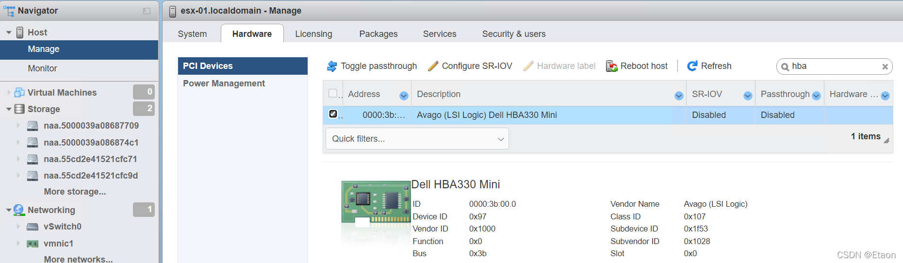903x263 pixels.
Task: Click the Virtual Machines count badge 0
Action: click(x=144, y=92)
